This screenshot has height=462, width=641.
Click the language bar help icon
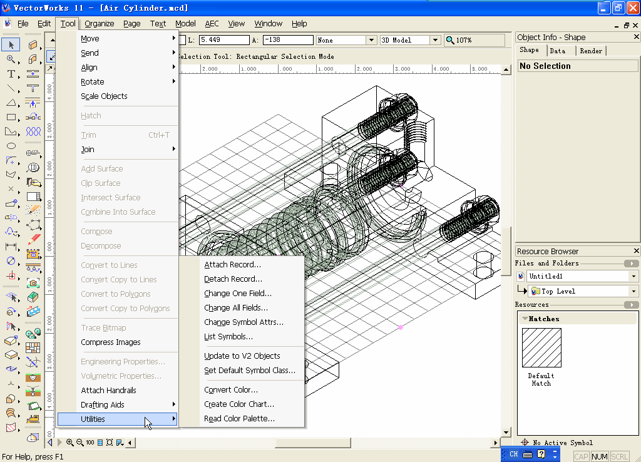pyautogui.click(x=541, y=454)
